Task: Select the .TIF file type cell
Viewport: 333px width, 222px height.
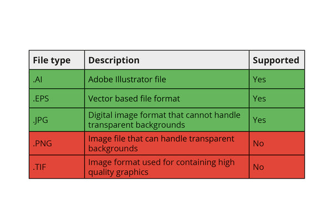Action: 39,167
